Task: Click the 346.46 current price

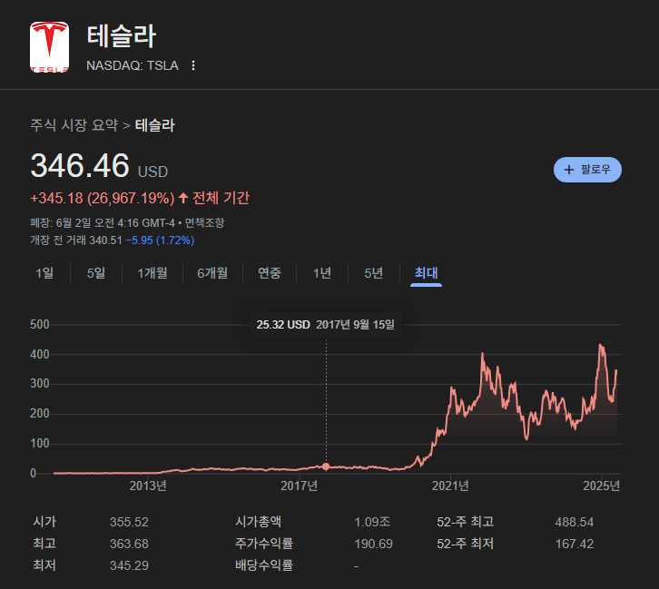Action: pos(80,165)
